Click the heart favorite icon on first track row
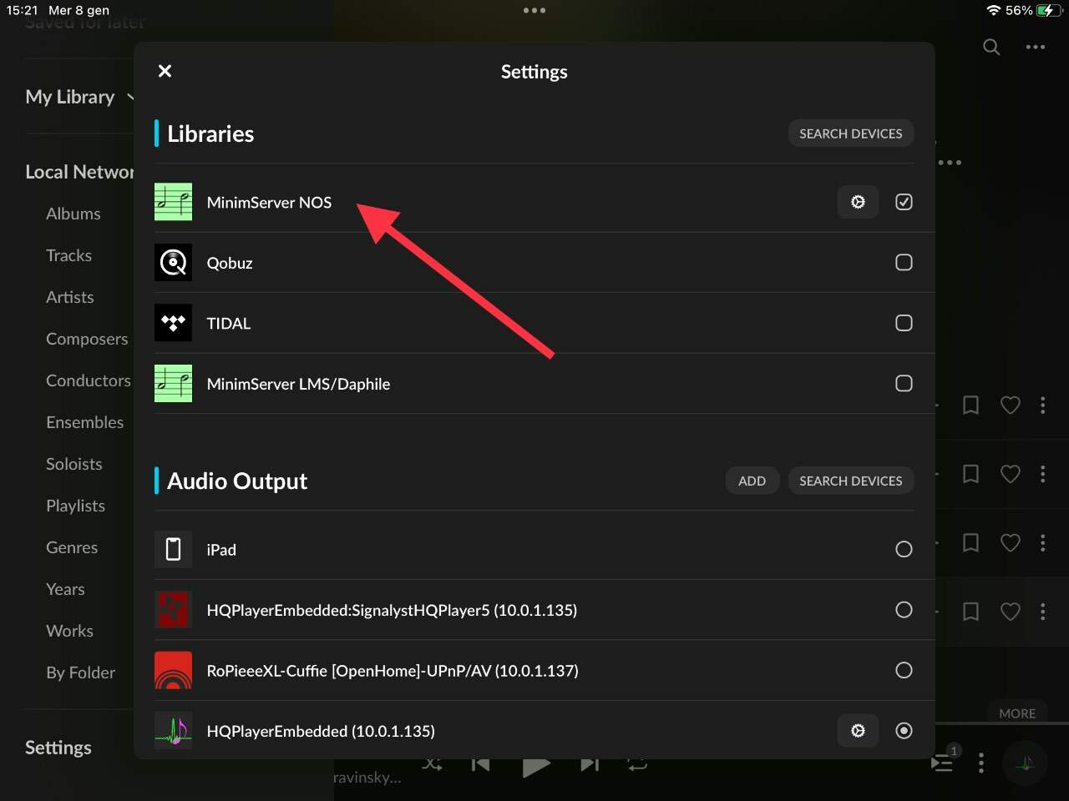The image size is (1069, 801). (x=1011, y=406)
